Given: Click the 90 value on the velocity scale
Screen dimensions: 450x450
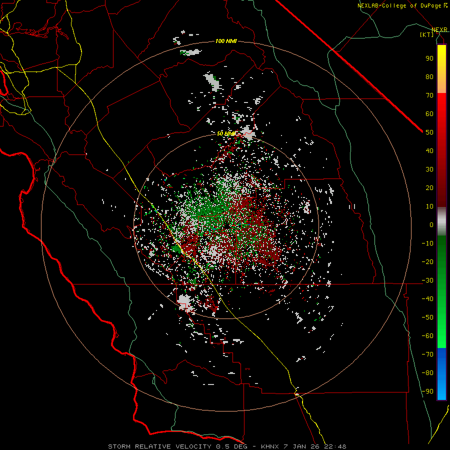Looking at the screenshot, I should point(429,58).
